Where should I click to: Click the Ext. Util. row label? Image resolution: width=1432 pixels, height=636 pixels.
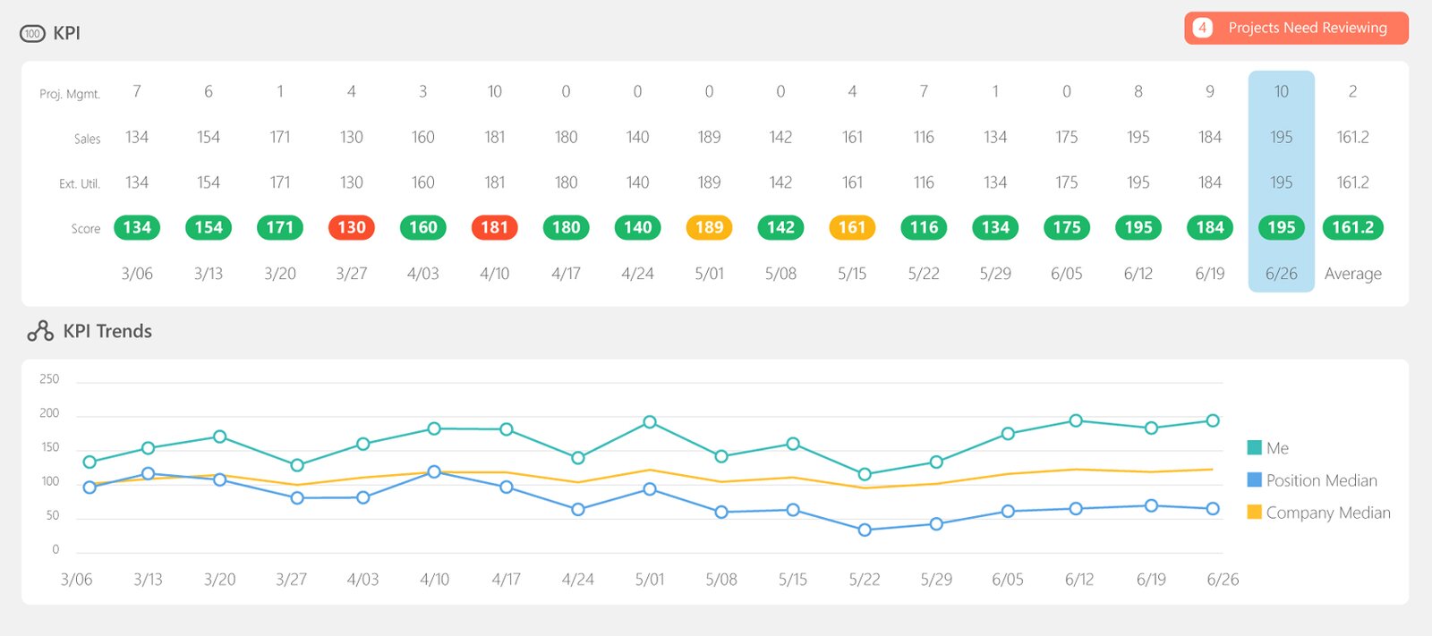pyautogui.click(x=80, y=183)
